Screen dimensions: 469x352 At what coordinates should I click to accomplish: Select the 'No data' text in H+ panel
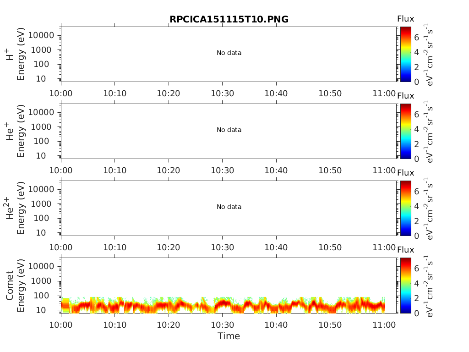point(229,53)
